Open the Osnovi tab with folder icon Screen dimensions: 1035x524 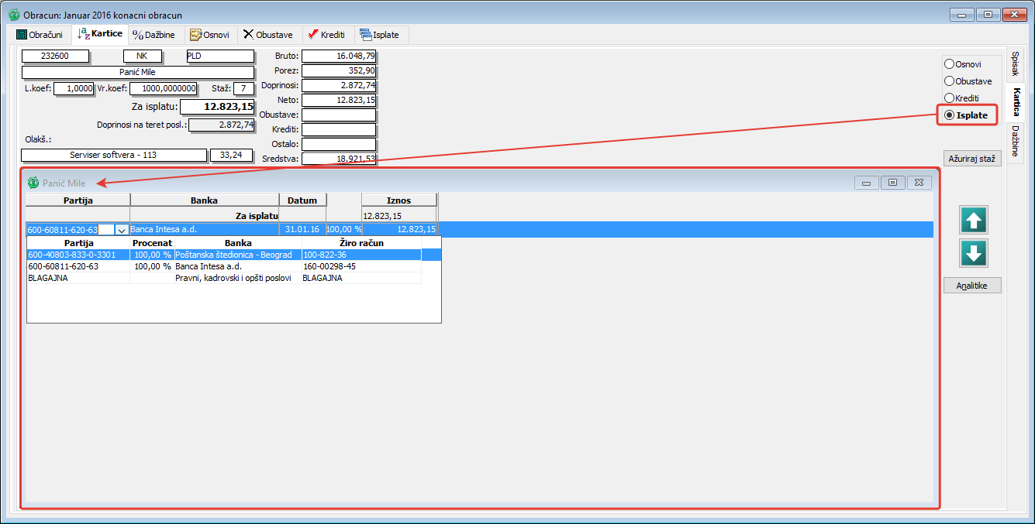coord(209,35)
